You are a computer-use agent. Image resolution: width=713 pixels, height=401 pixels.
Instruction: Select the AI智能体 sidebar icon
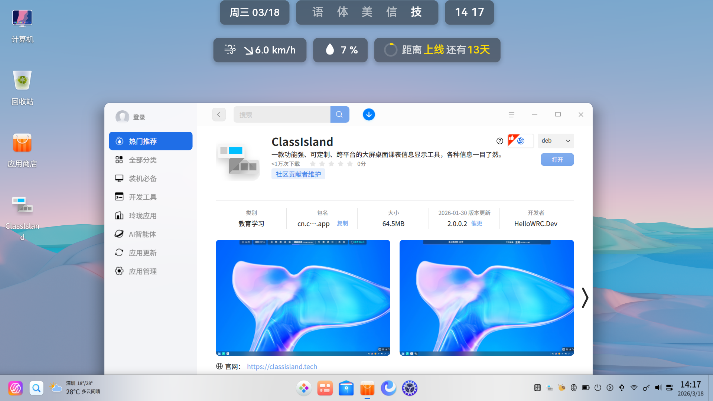pyautogui.click(x=119, y=234)
